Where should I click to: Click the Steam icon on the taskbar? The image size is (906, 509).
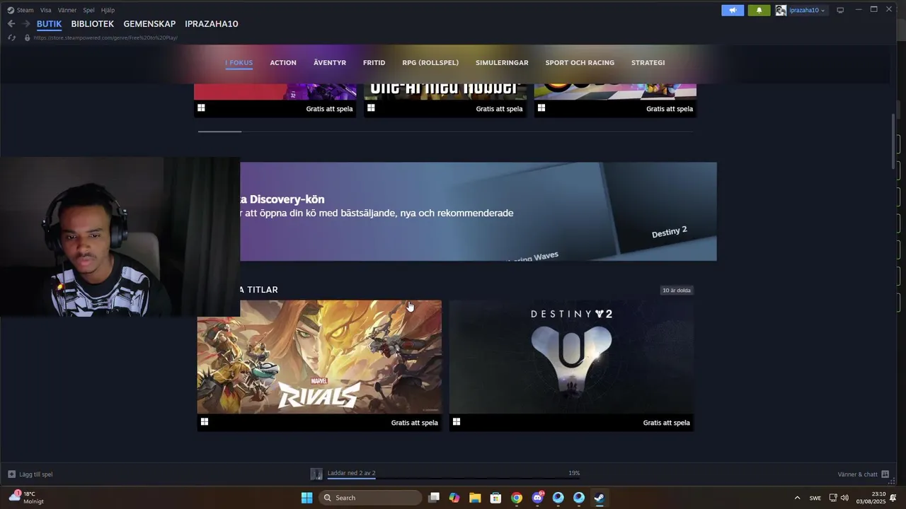600,498
